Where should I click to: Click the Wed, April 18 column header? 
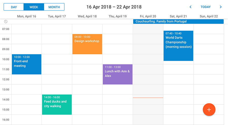tap(87, 16)
